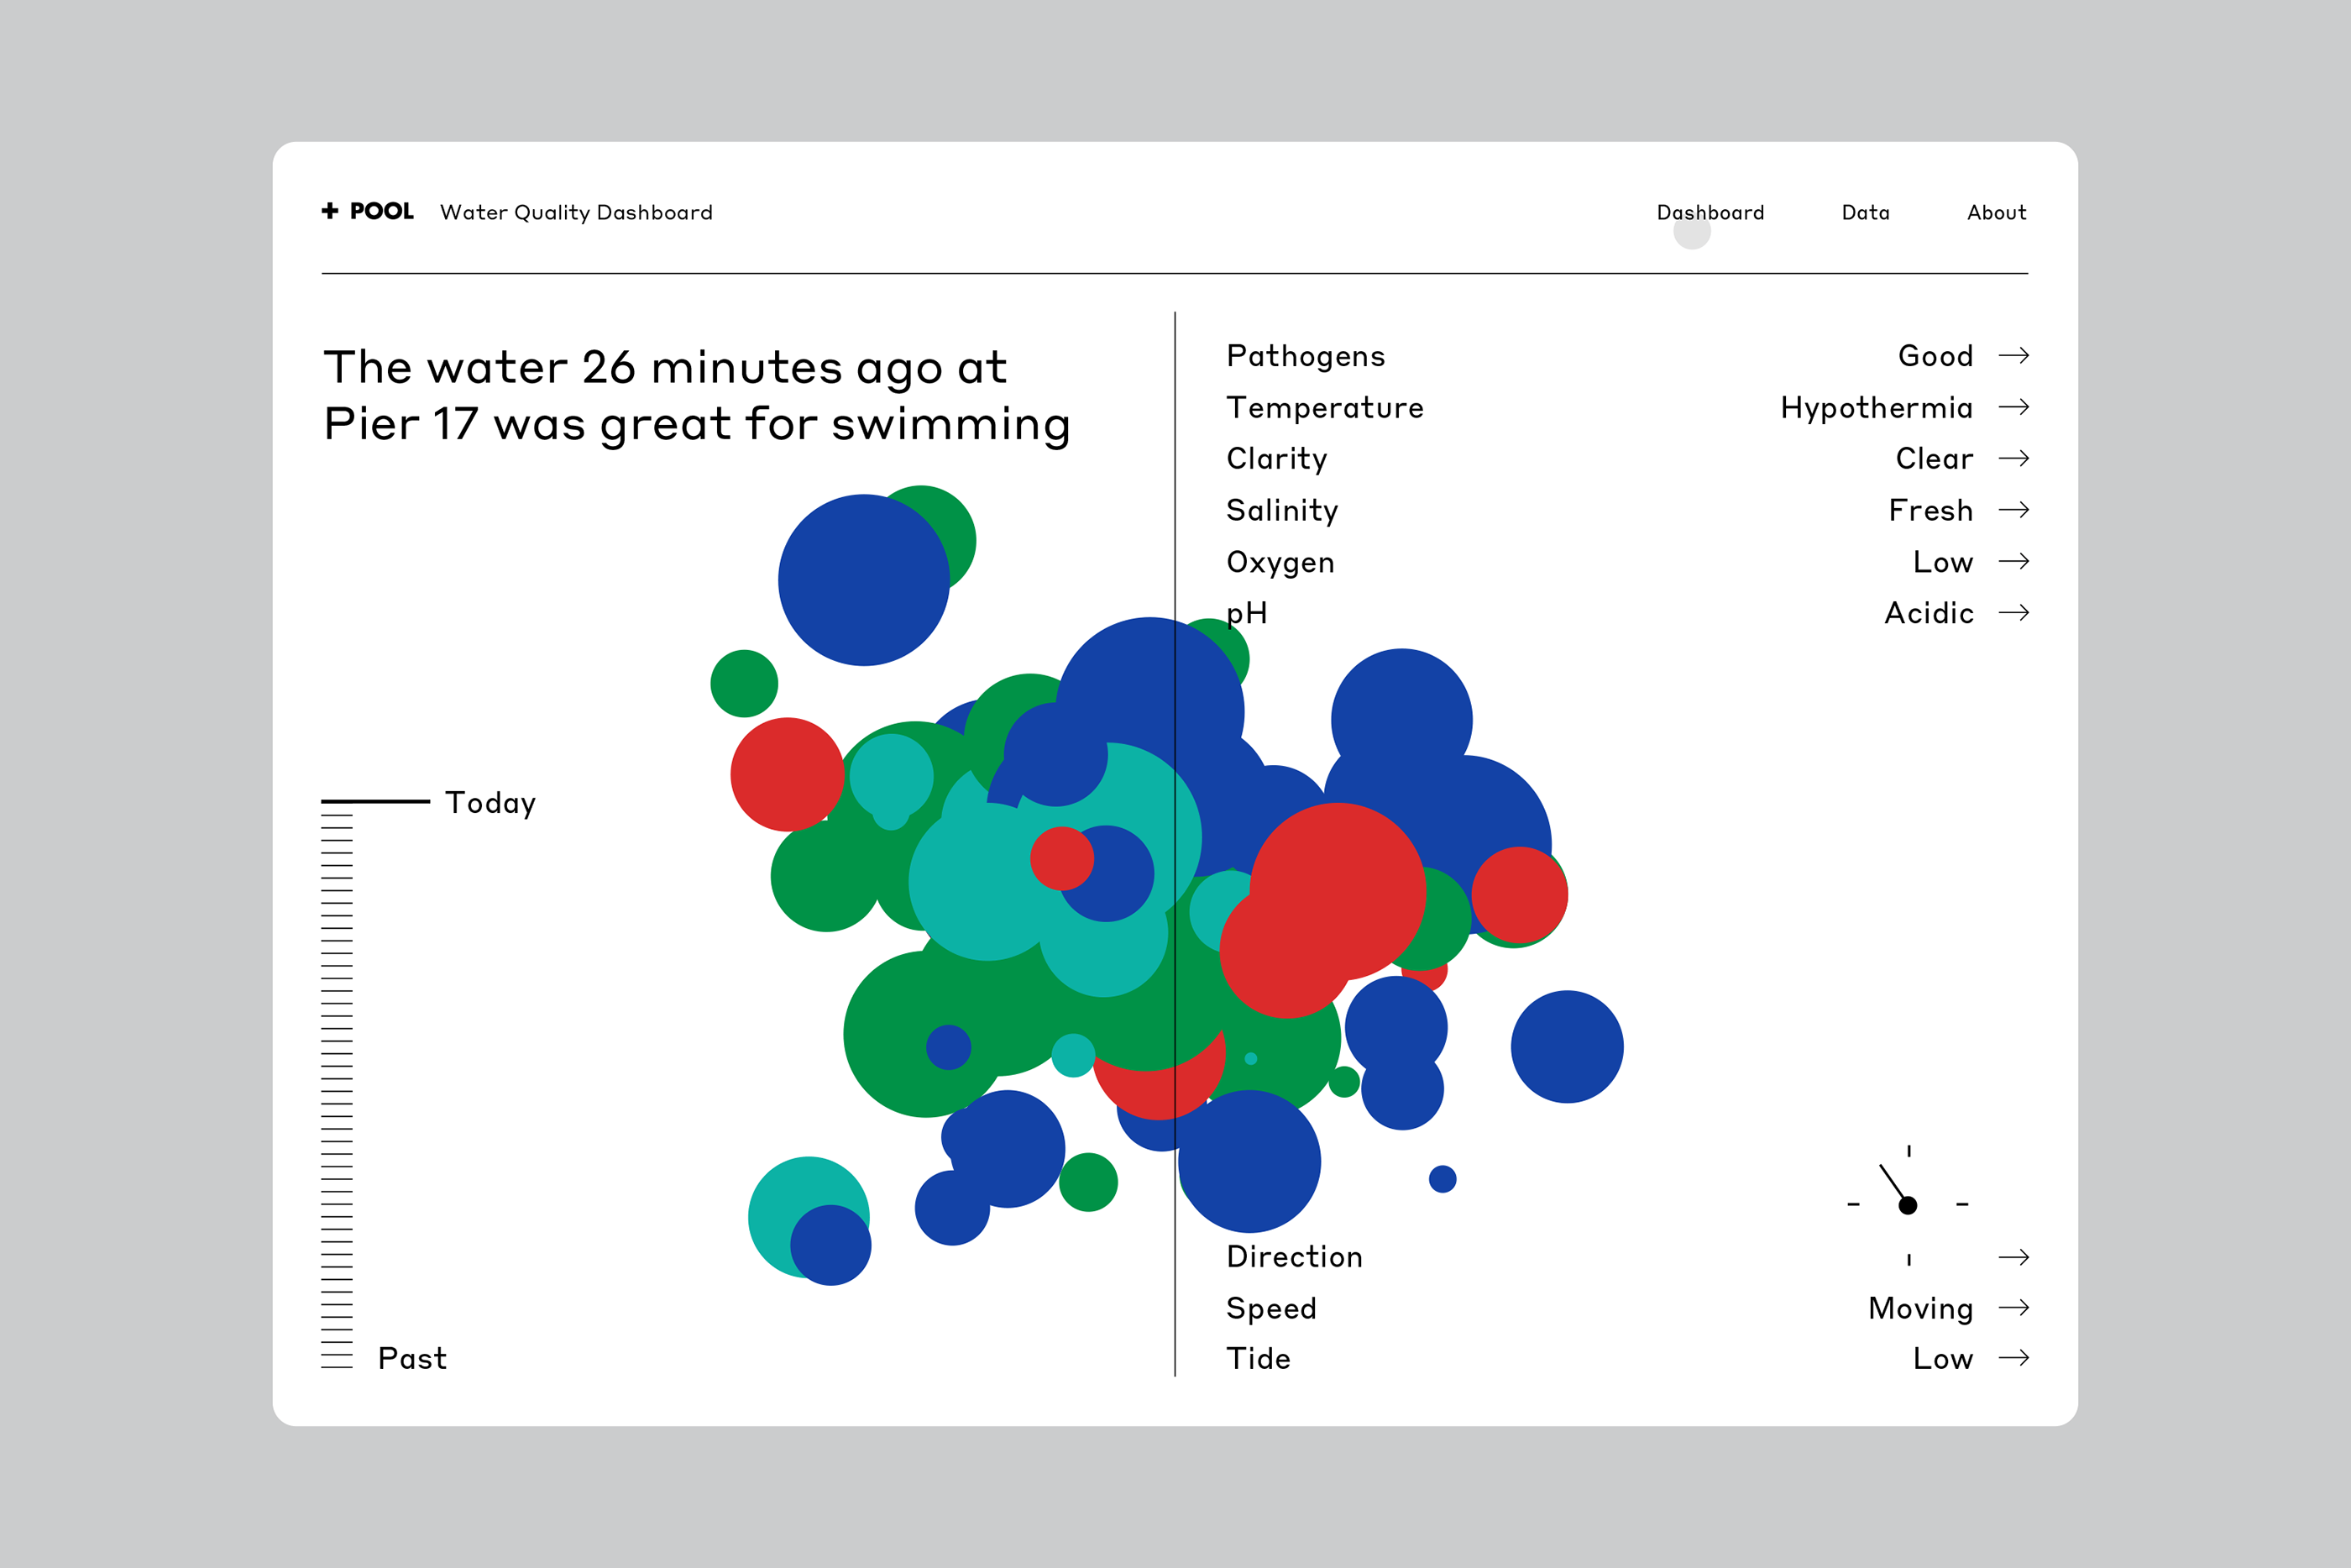Click the arrow beside Acidic
2351x1568 pixels.
(2013, 612)
